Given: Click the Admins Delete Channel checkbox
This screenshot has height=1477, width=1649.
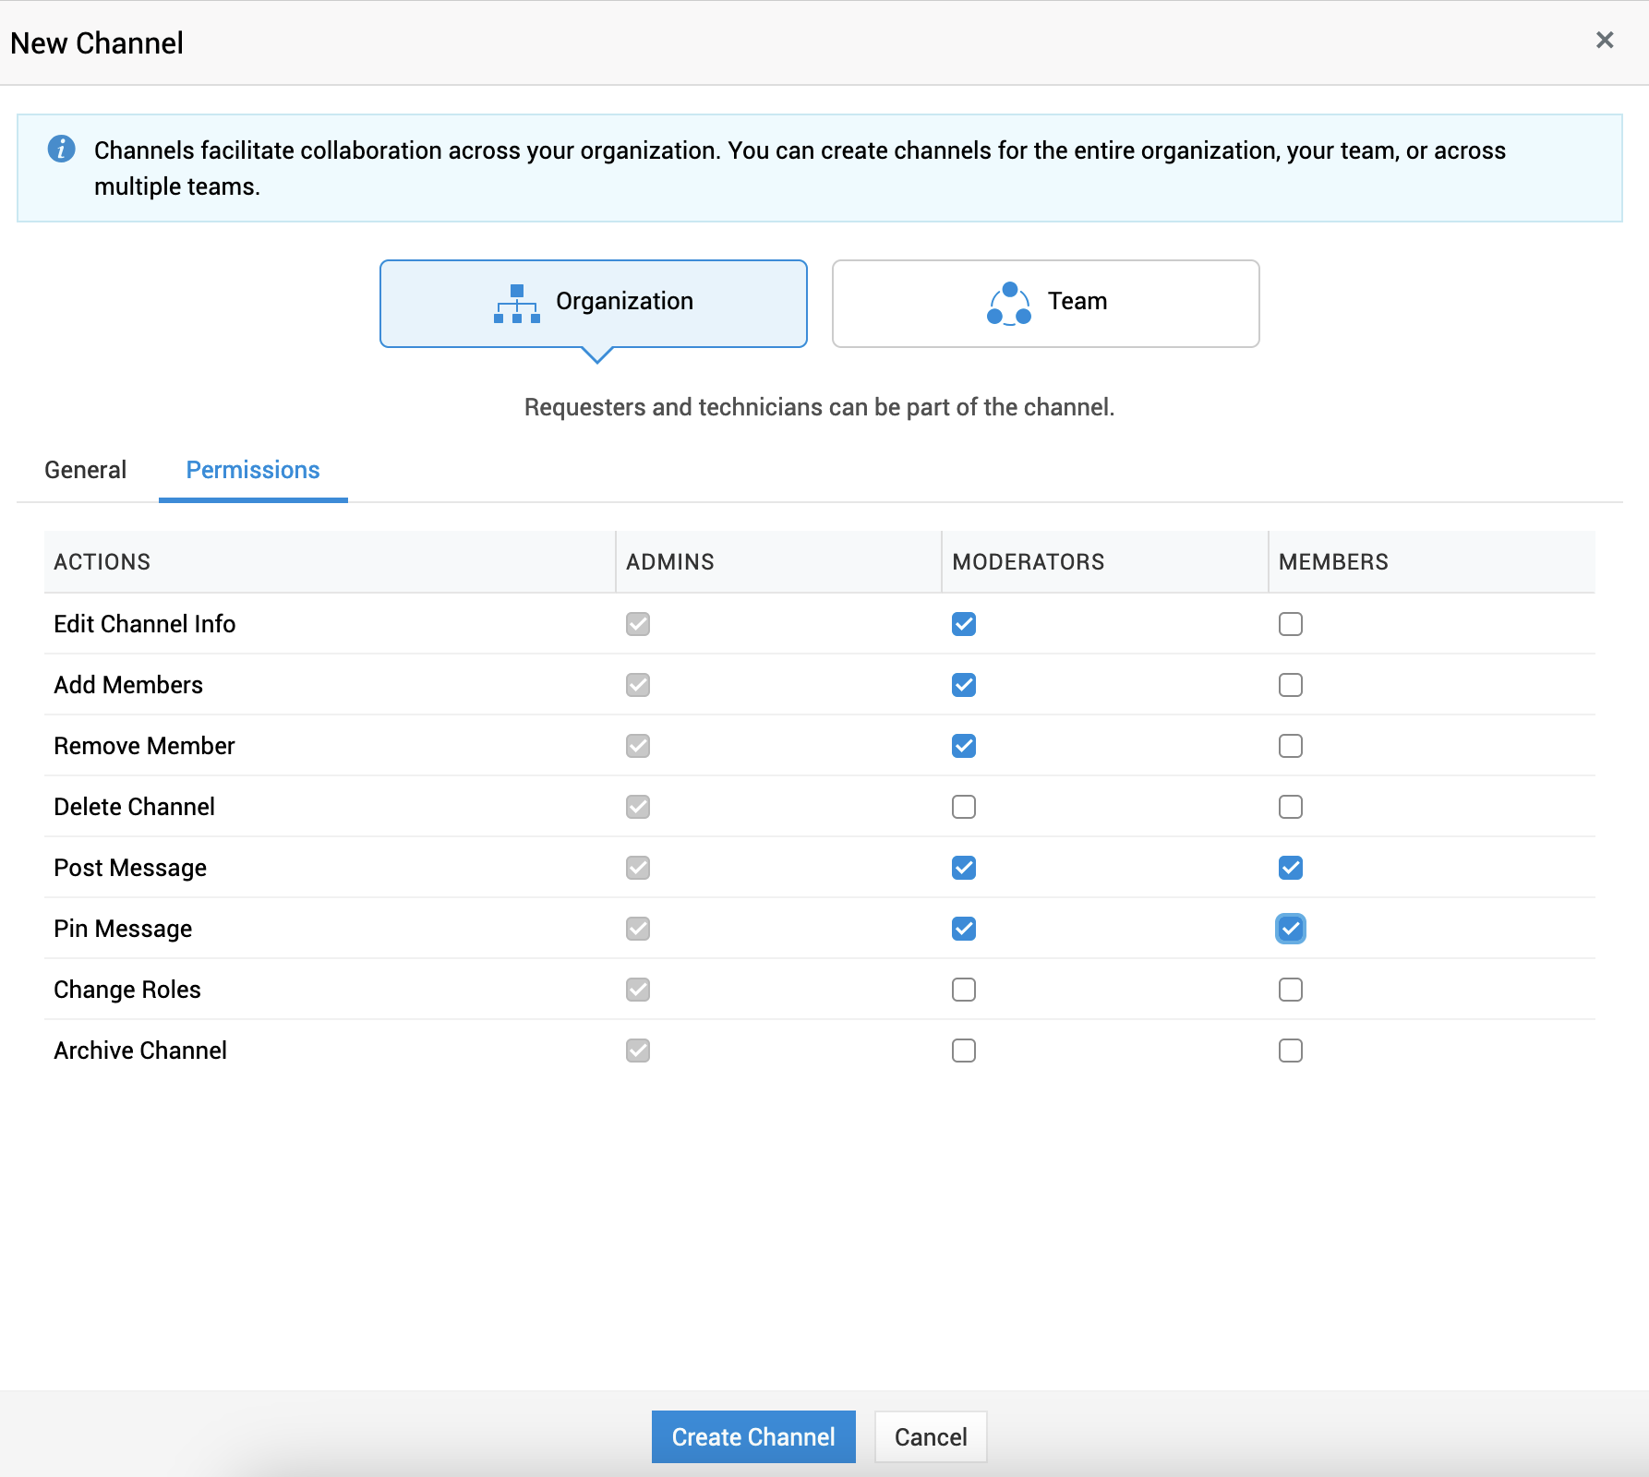Looking at the screenshot, I should tap(638, 807).
